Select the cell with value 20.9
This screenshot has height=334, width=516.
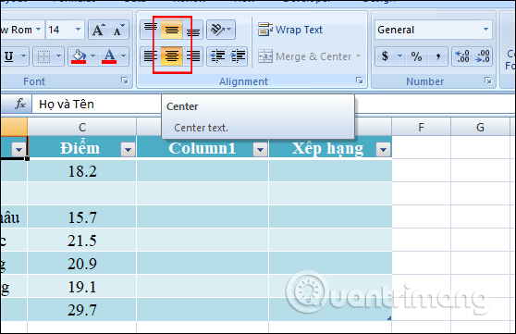(82, 264)
